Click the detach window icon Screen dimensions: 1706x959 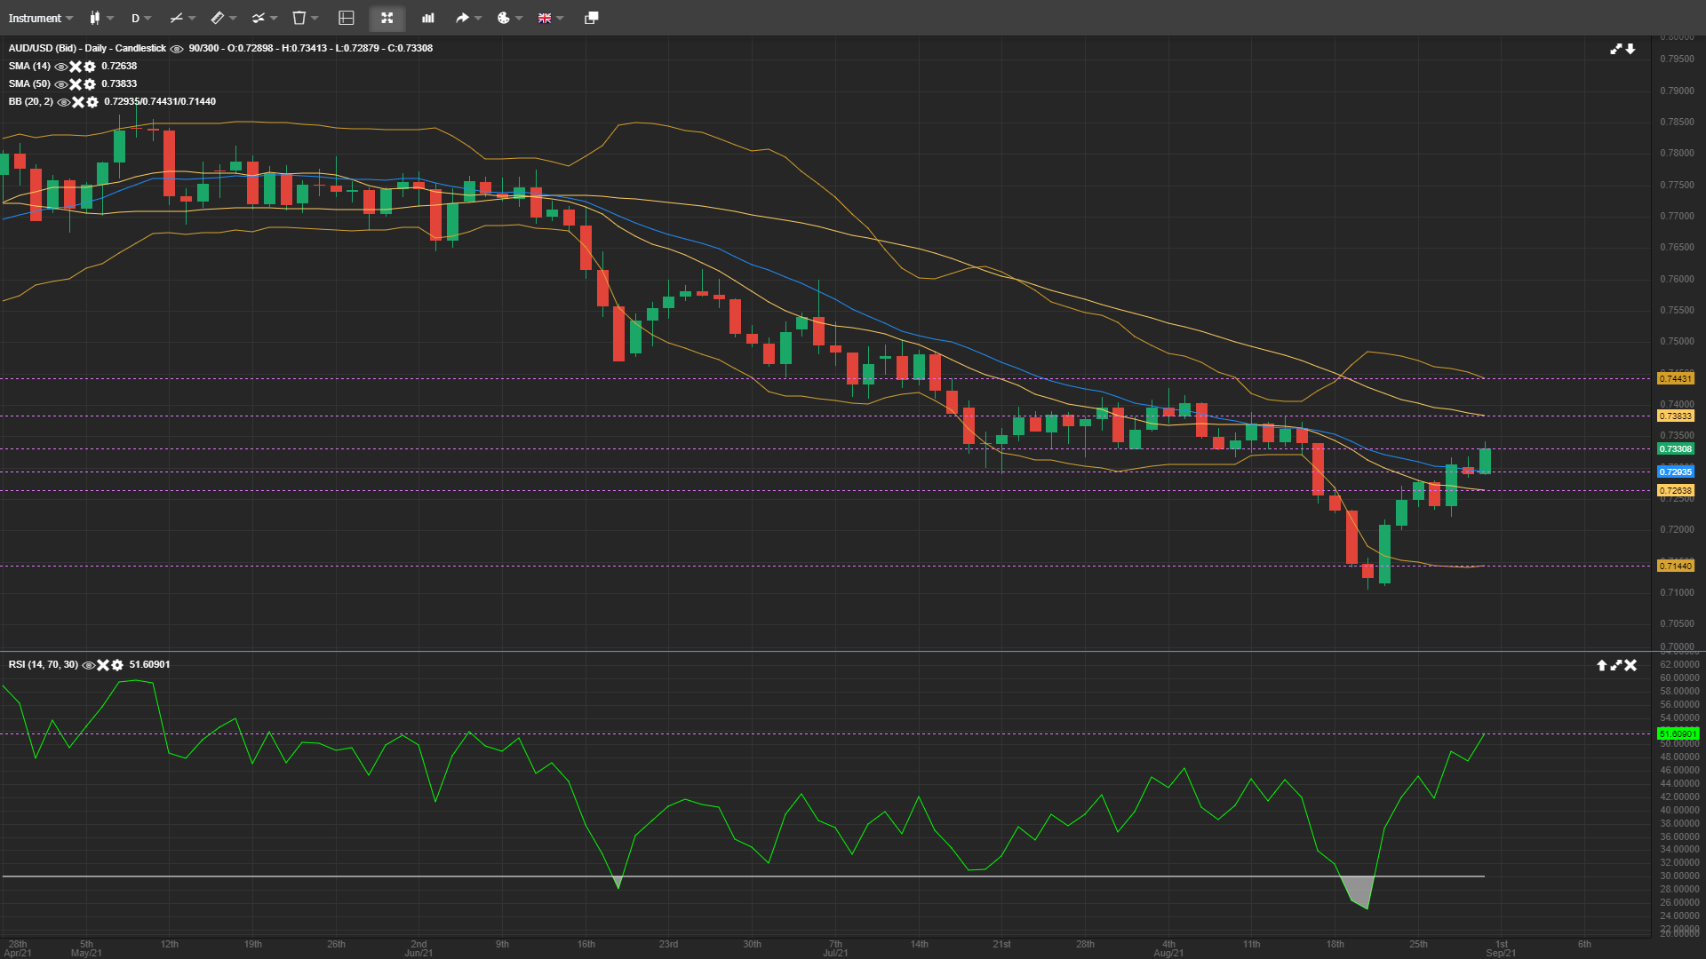[592, 18]
